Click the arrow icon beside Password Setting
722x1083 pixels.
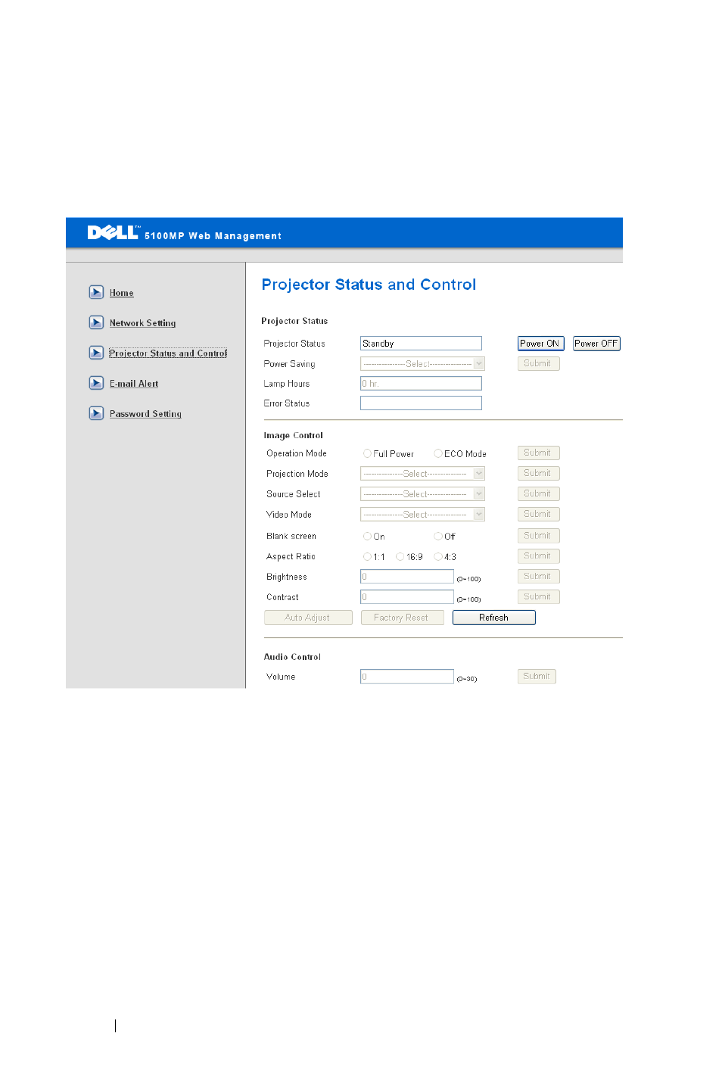[x=96, y=413]
